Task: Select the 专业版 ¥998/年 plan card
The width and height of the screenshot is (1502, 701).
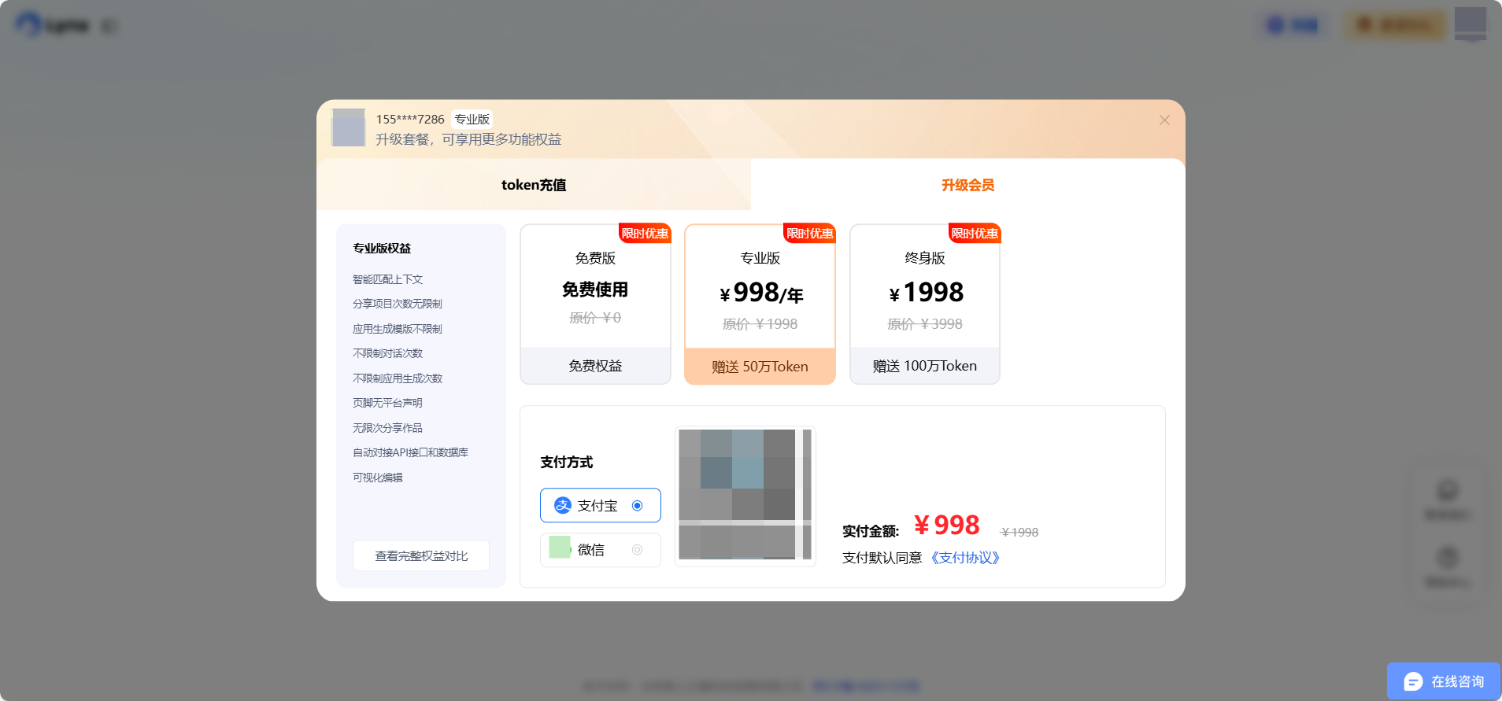Action: point(760,304)
